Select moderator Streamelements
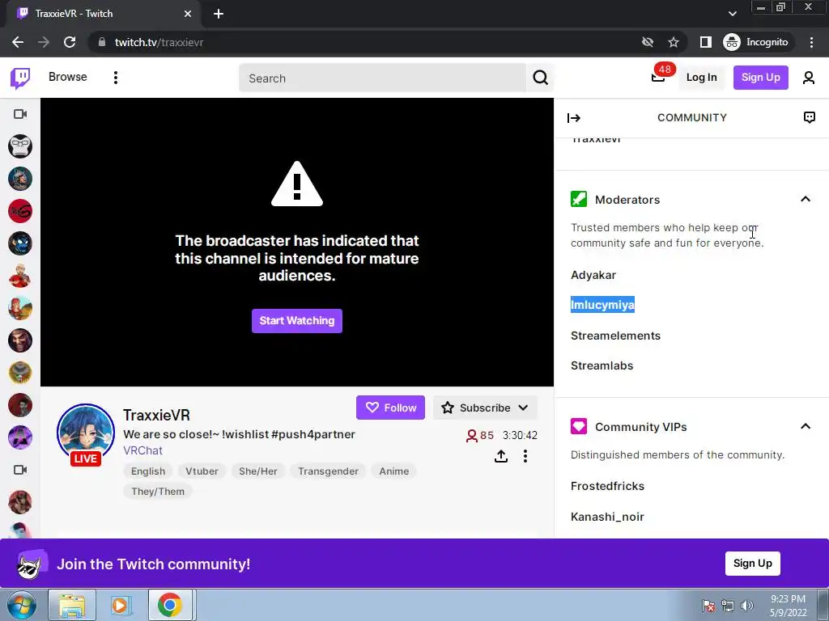This screenshot has height=621, width=829. click(x=615, y=336)
